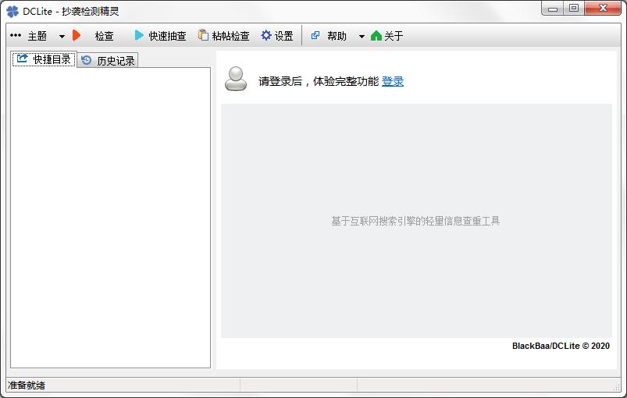Click the green house 关于 icon
Screen dimensions: 627x398
(x=376, y=36)
